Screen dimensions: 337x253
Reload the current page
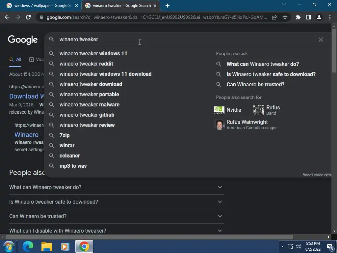click(x=28, y=17)
